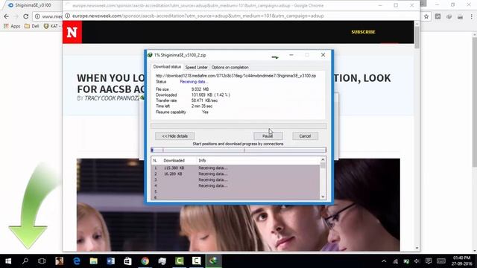Click the connections download progress bar

(238, 150)
